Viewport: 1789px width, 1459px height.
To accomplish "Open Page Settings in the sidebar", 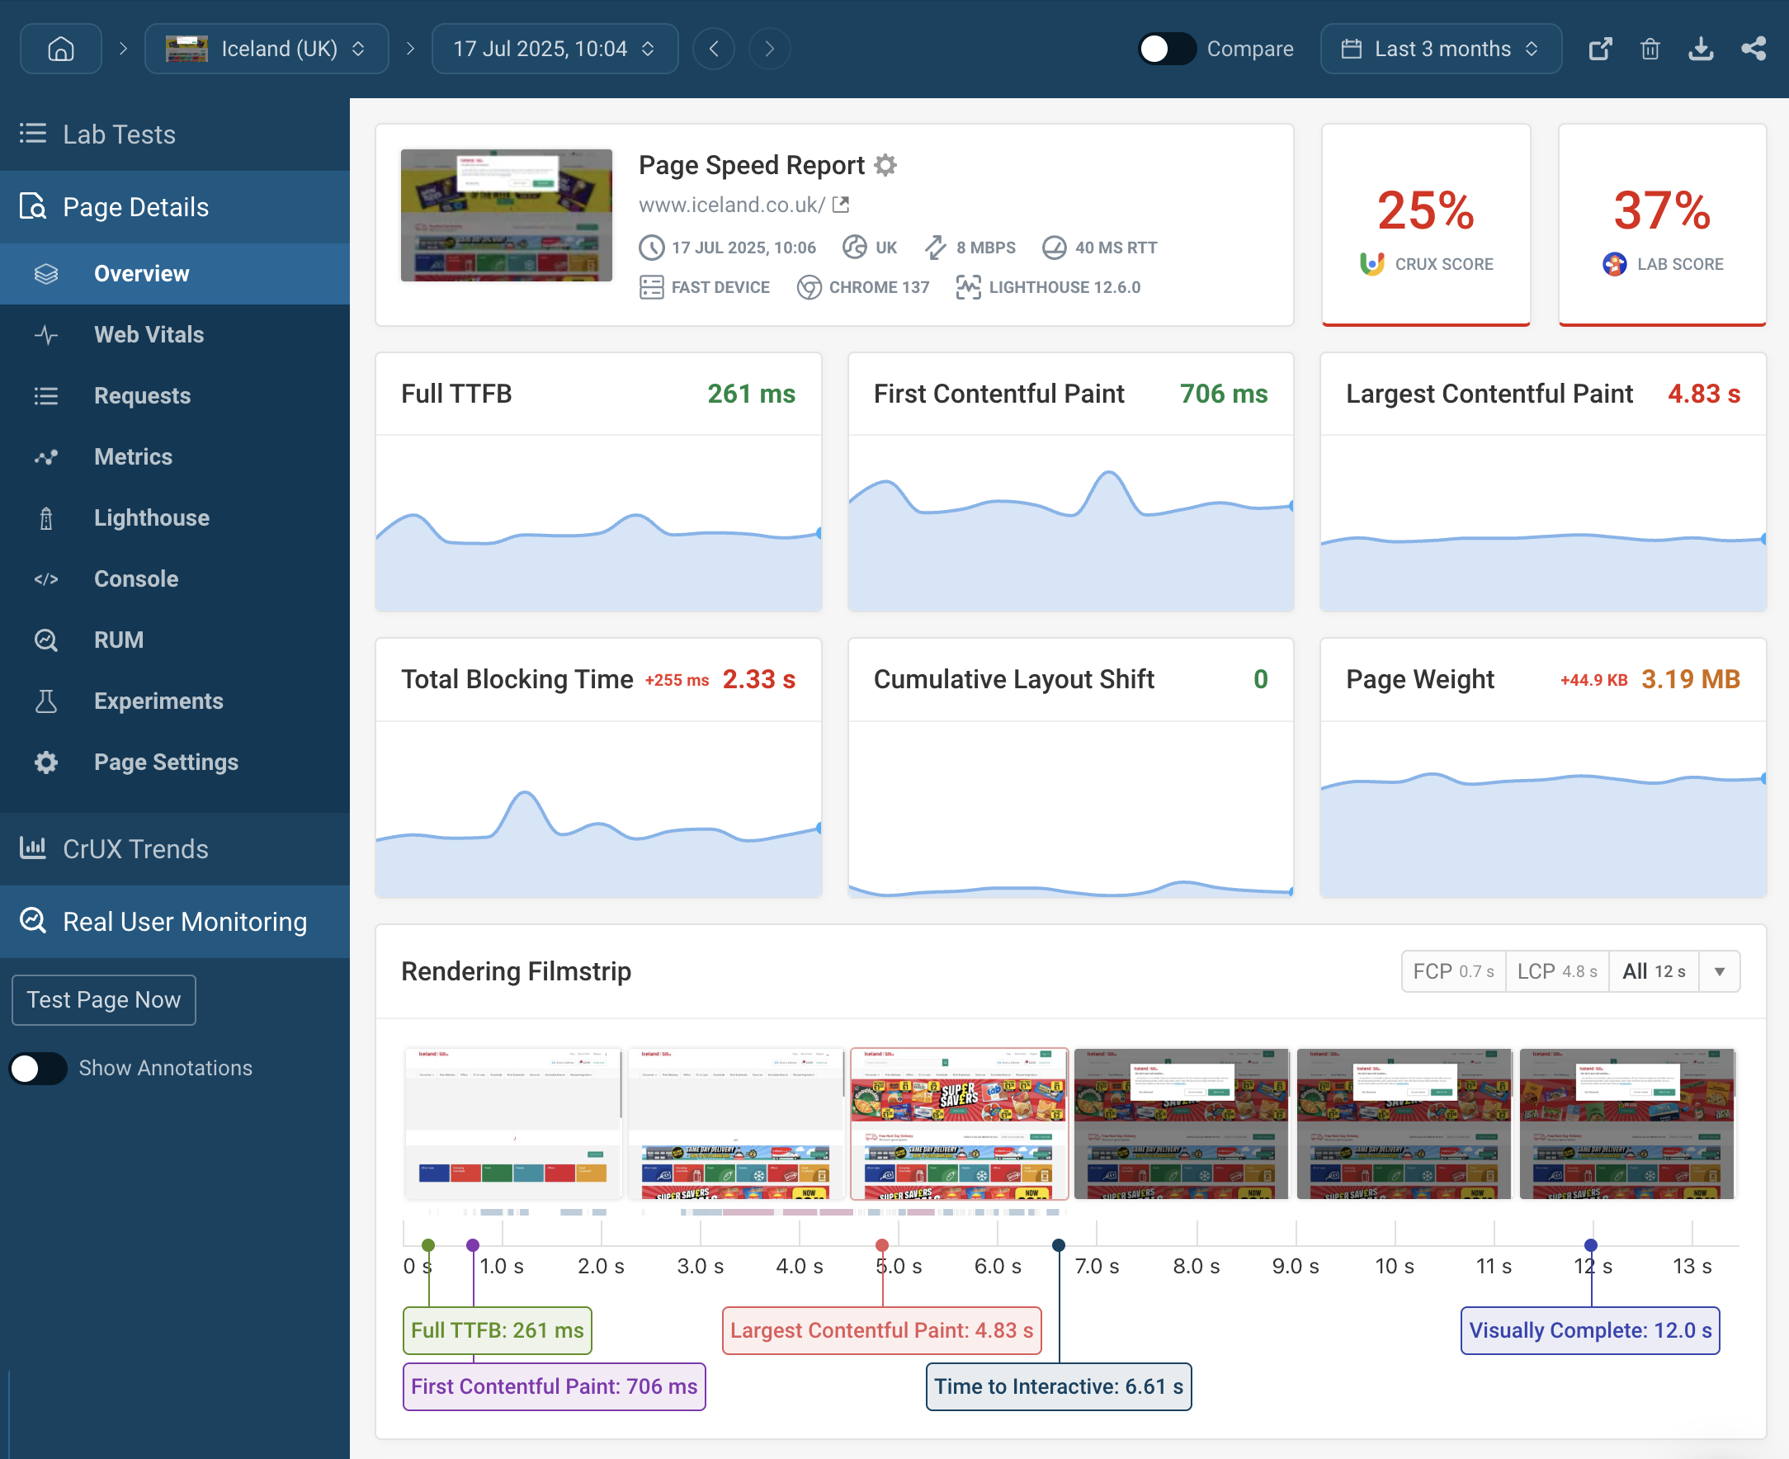I will click(175, 763).
